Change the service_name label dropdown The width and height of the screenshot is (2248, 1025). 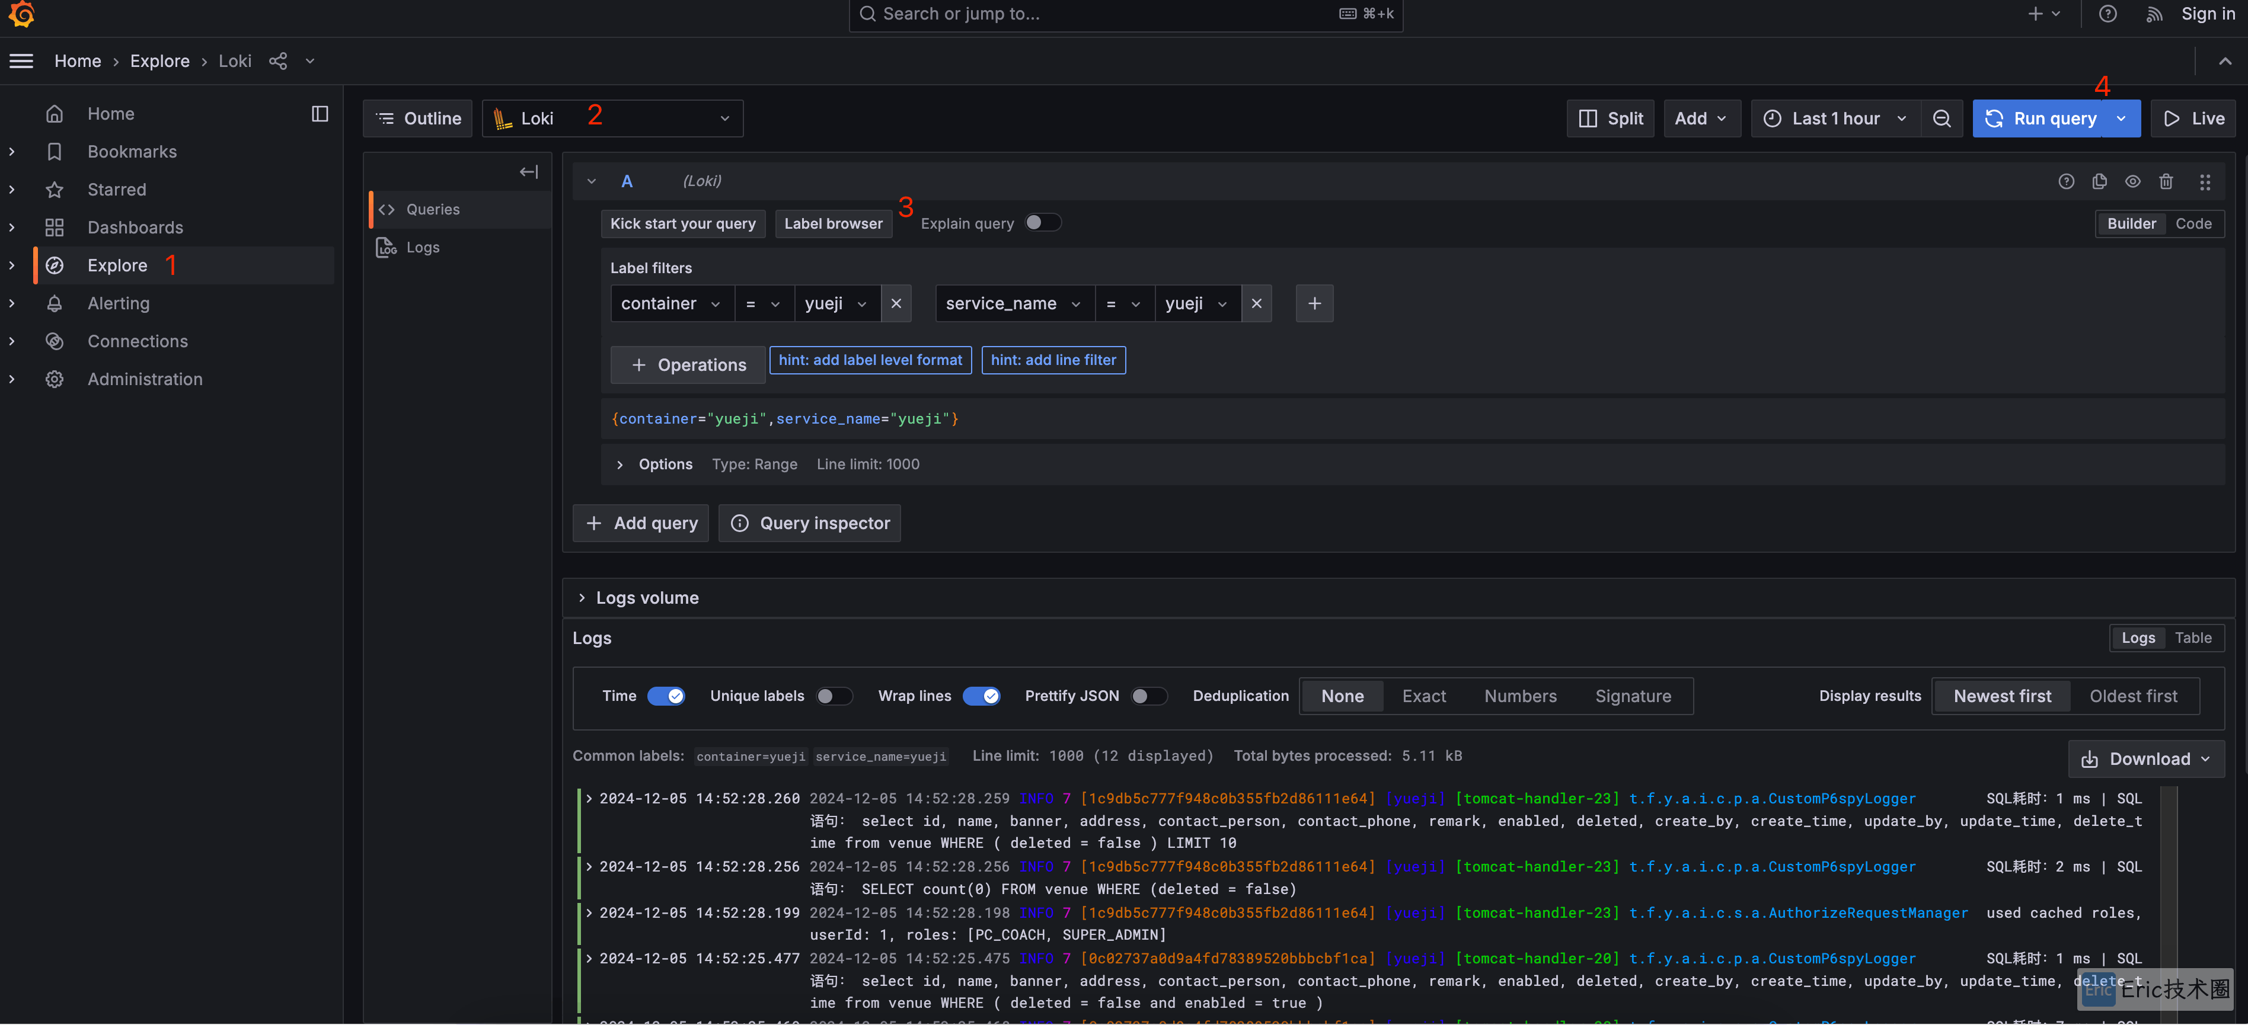pos(1014,303)
